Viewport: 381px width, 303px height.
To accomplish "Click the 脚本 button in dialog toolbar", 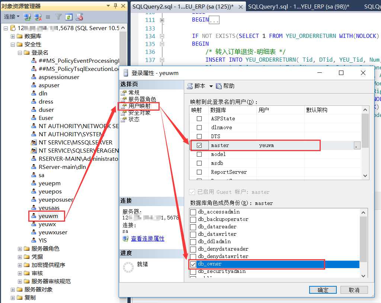I will coord(196,86).
